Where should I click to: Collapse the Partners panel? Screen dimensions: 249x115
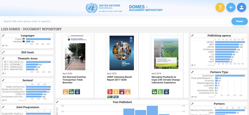click(x=192, y=104)
